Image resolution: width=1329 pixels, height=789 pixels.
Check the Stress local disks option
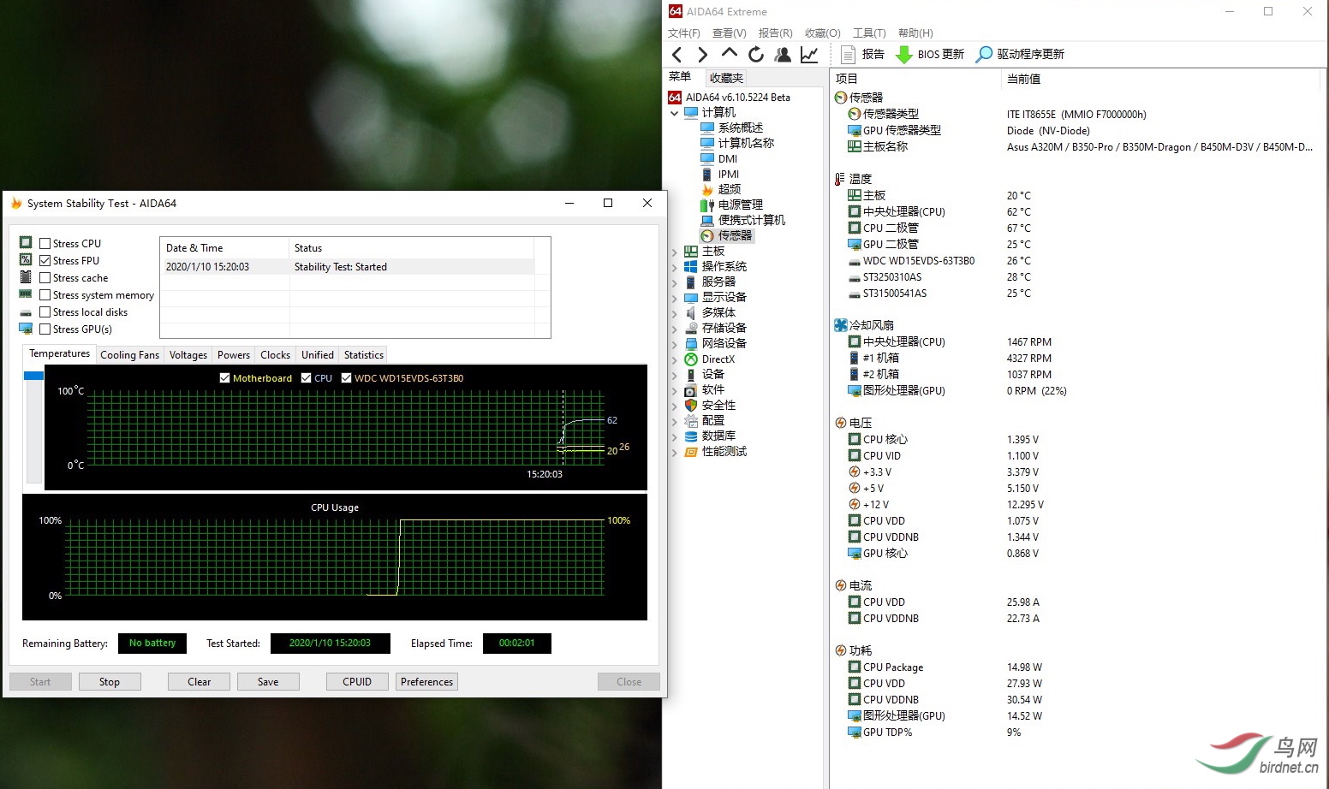coord(45,311)
